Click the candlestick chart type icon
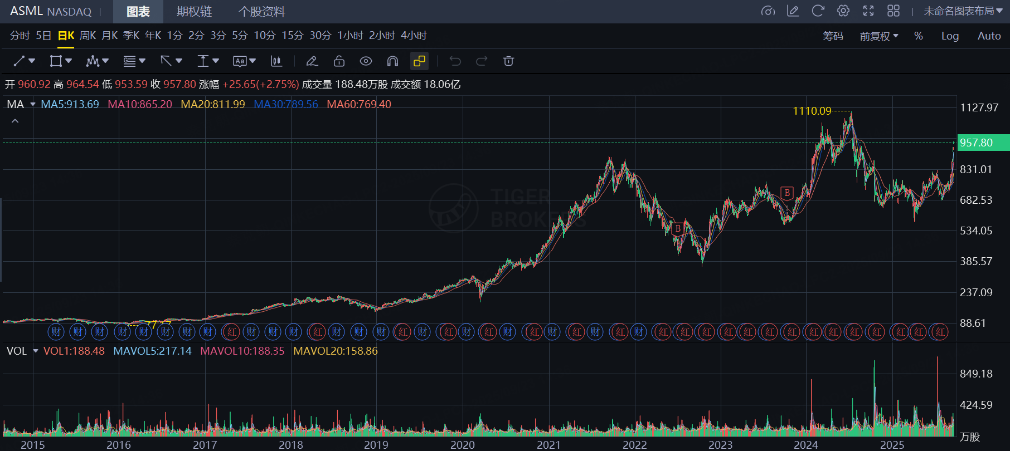Image resolution: width=1010 pixels, height=451 pixels. click(x=276, y=61)
